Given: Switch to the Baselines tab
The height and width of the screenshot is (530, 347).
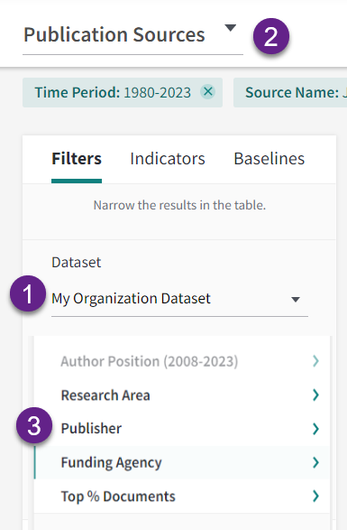Looking at the screenshot, I should coord(269,159).
